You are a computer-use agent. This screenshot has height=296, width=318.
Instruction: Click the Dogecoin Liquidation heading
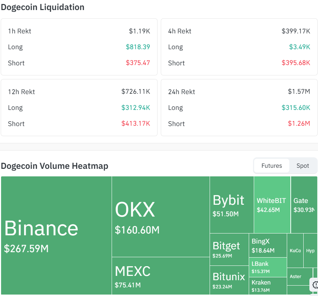43,7
